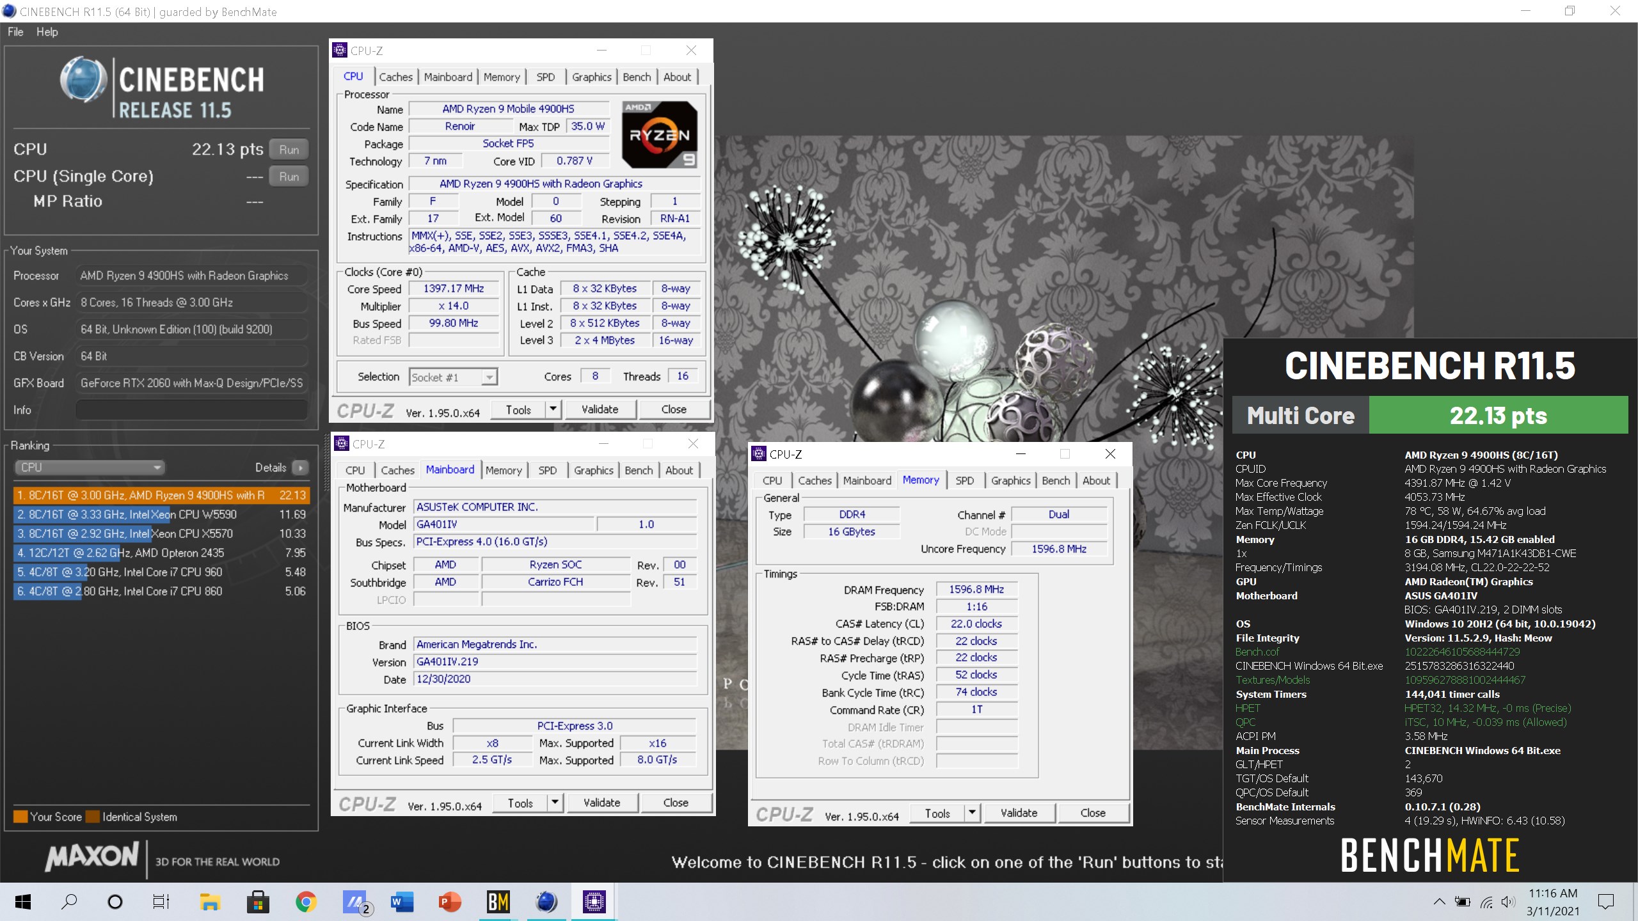Click Ranking Details arrow icon

[301, 468]
